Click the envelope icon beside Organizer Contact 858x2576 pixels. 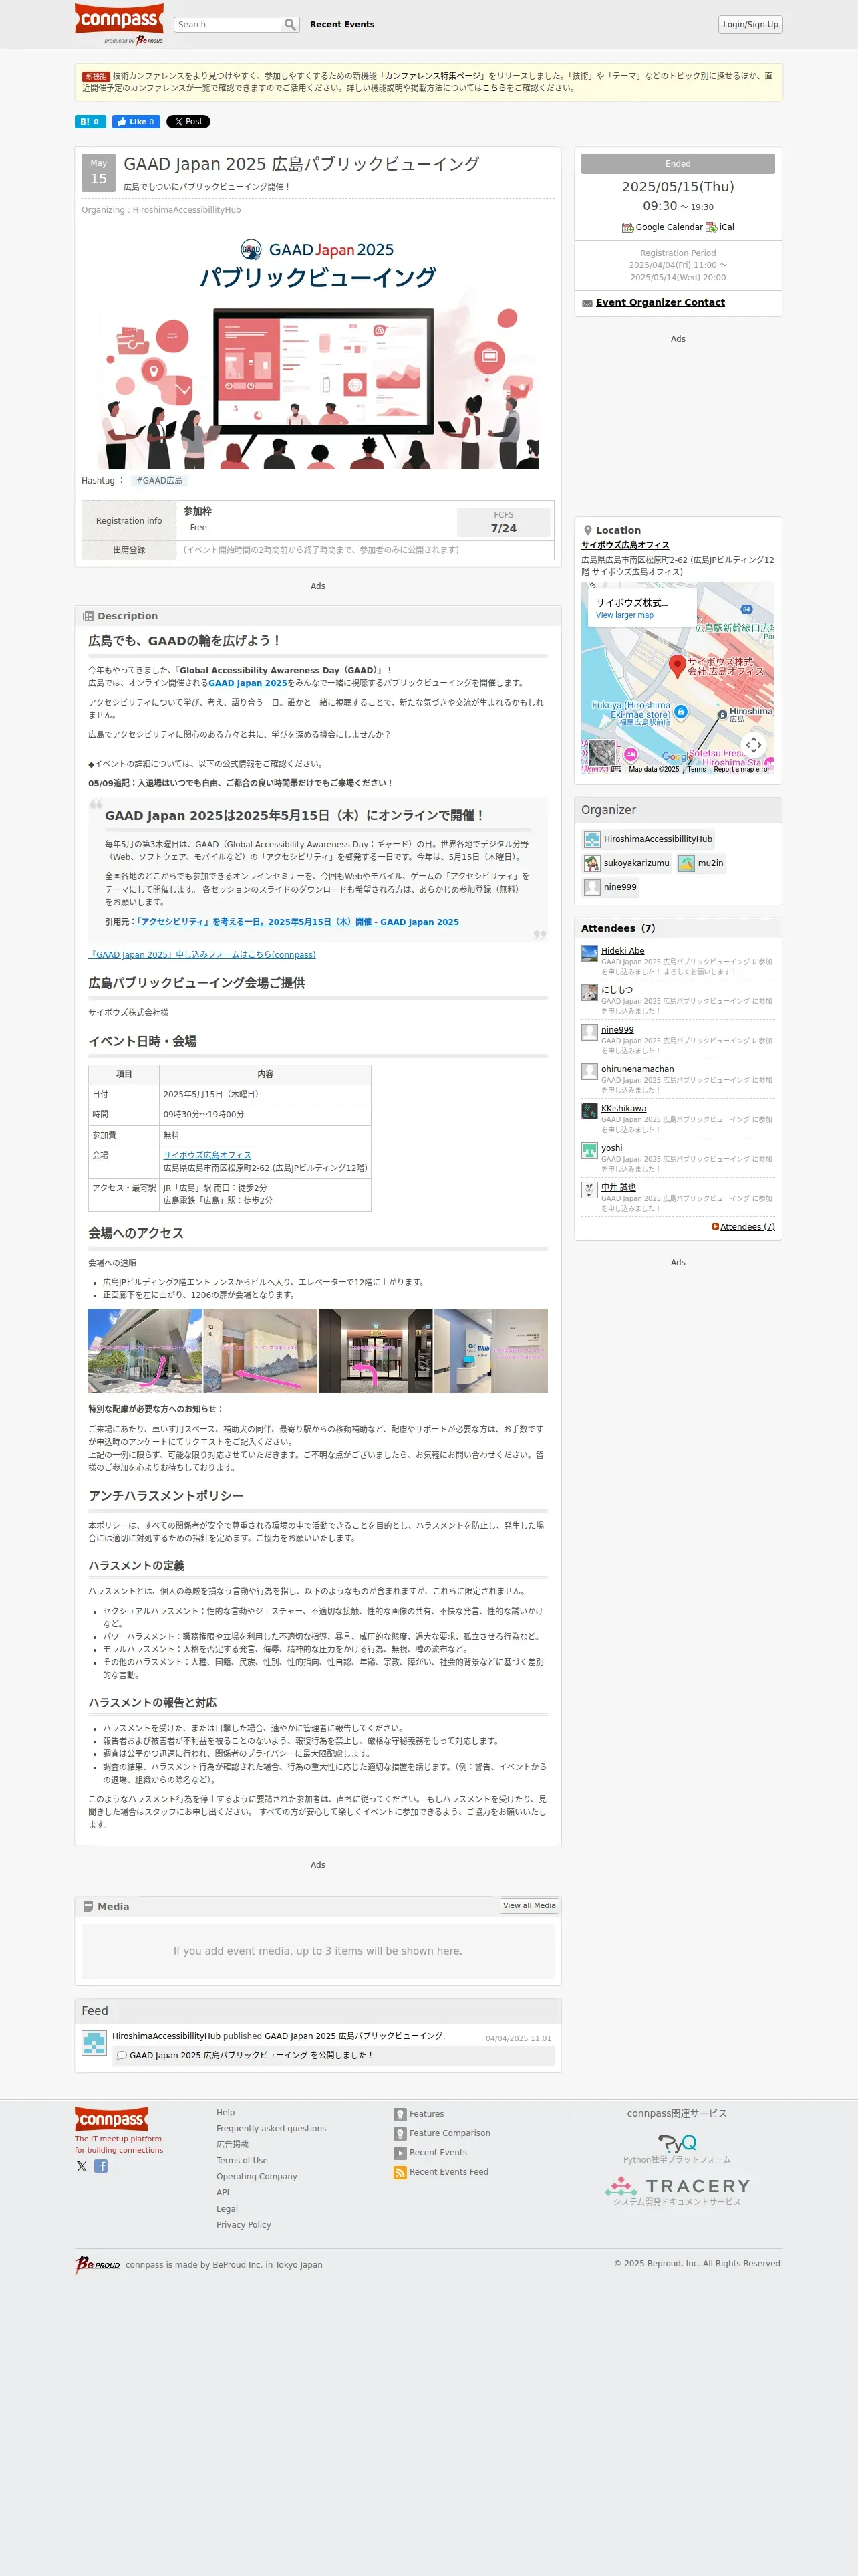pyautogui.click(x=587, y=303)
